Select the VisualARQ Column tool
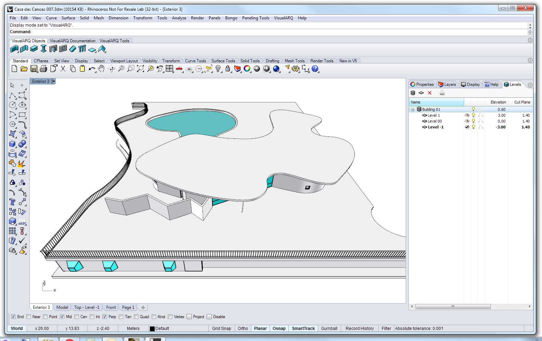This screenshot has width=542, height=341. pos(43,49)
